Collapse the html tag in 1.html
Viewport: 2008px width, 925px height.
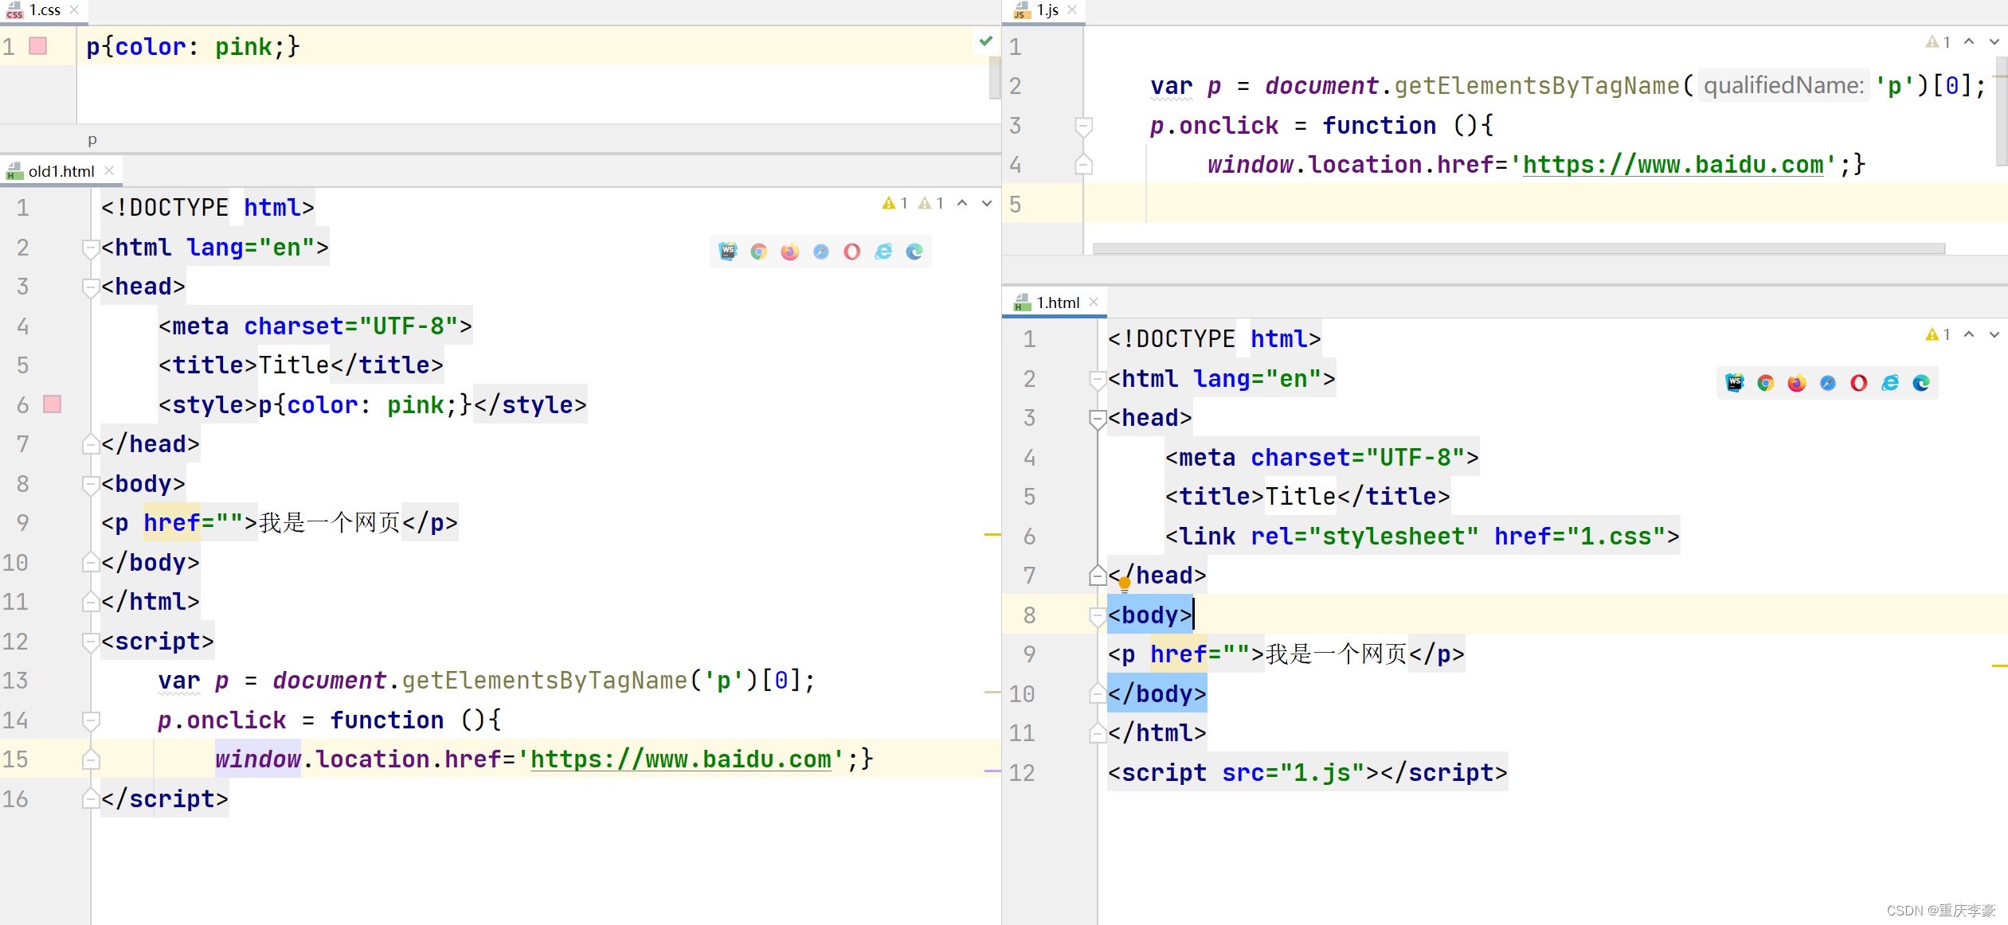1098,380
